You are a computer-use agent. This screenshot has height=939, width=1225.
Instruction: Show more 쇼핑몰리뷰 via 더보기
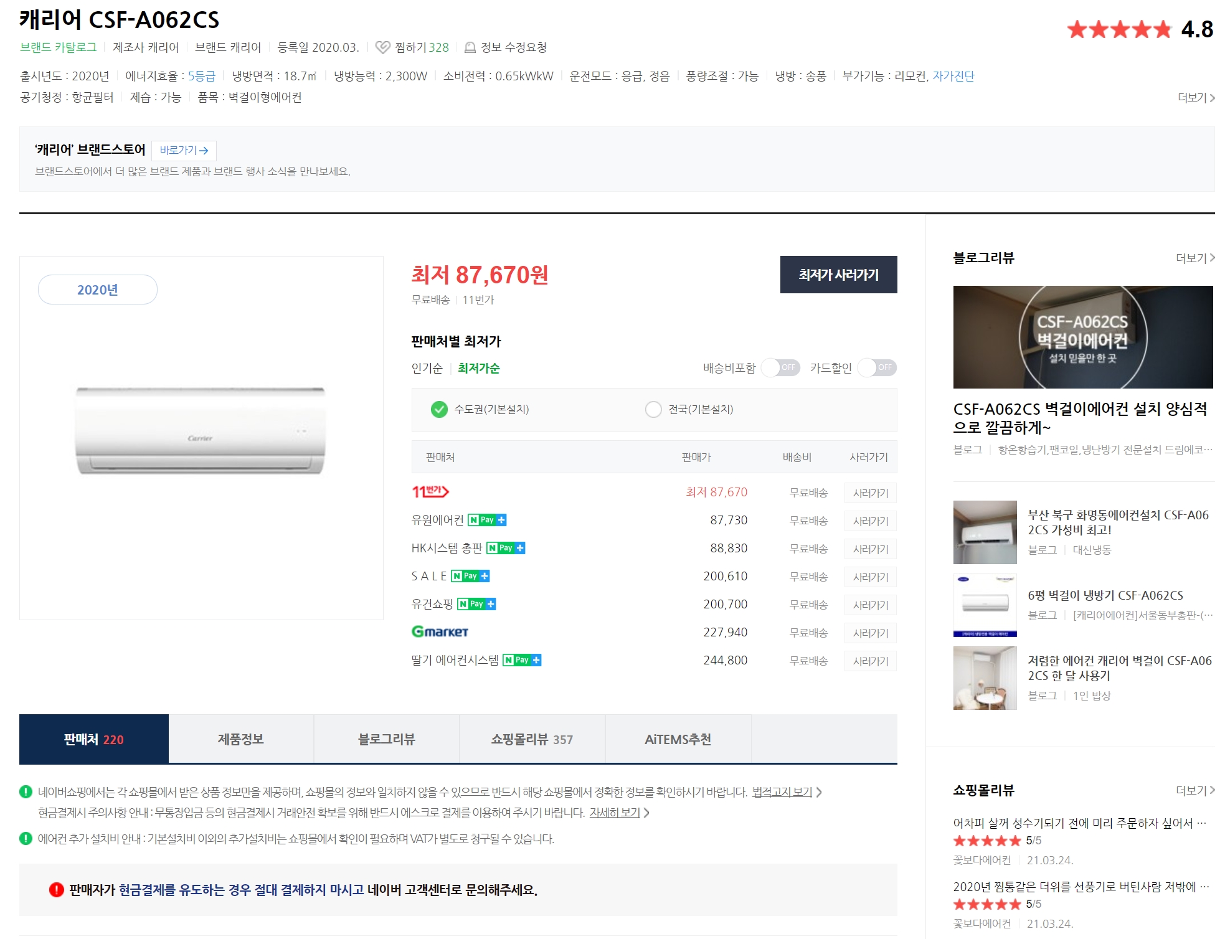(1194, 790)
